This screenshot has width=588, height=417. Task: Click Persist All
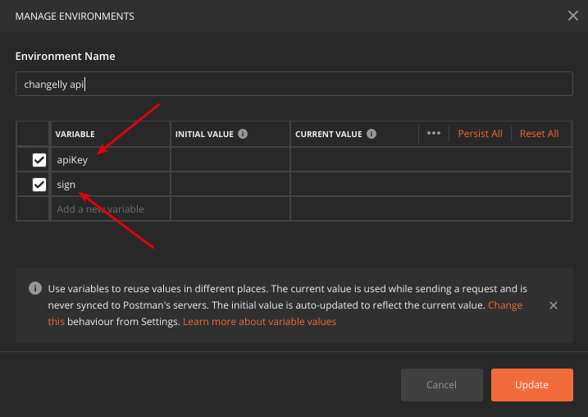[x=480, y=134]
